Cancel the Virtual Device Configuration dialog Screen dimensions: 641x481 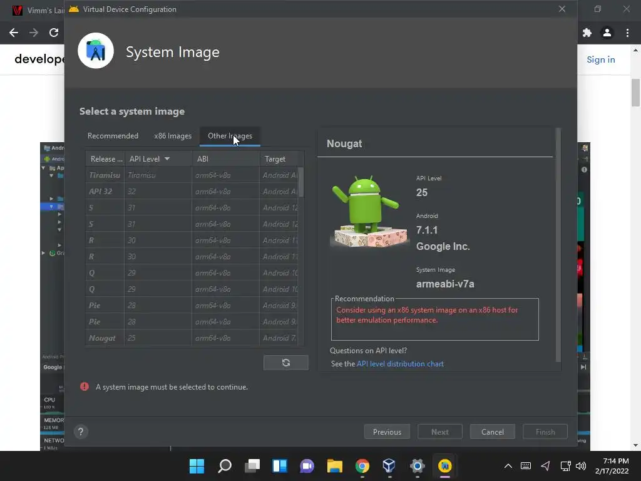[x=492, y=432]
